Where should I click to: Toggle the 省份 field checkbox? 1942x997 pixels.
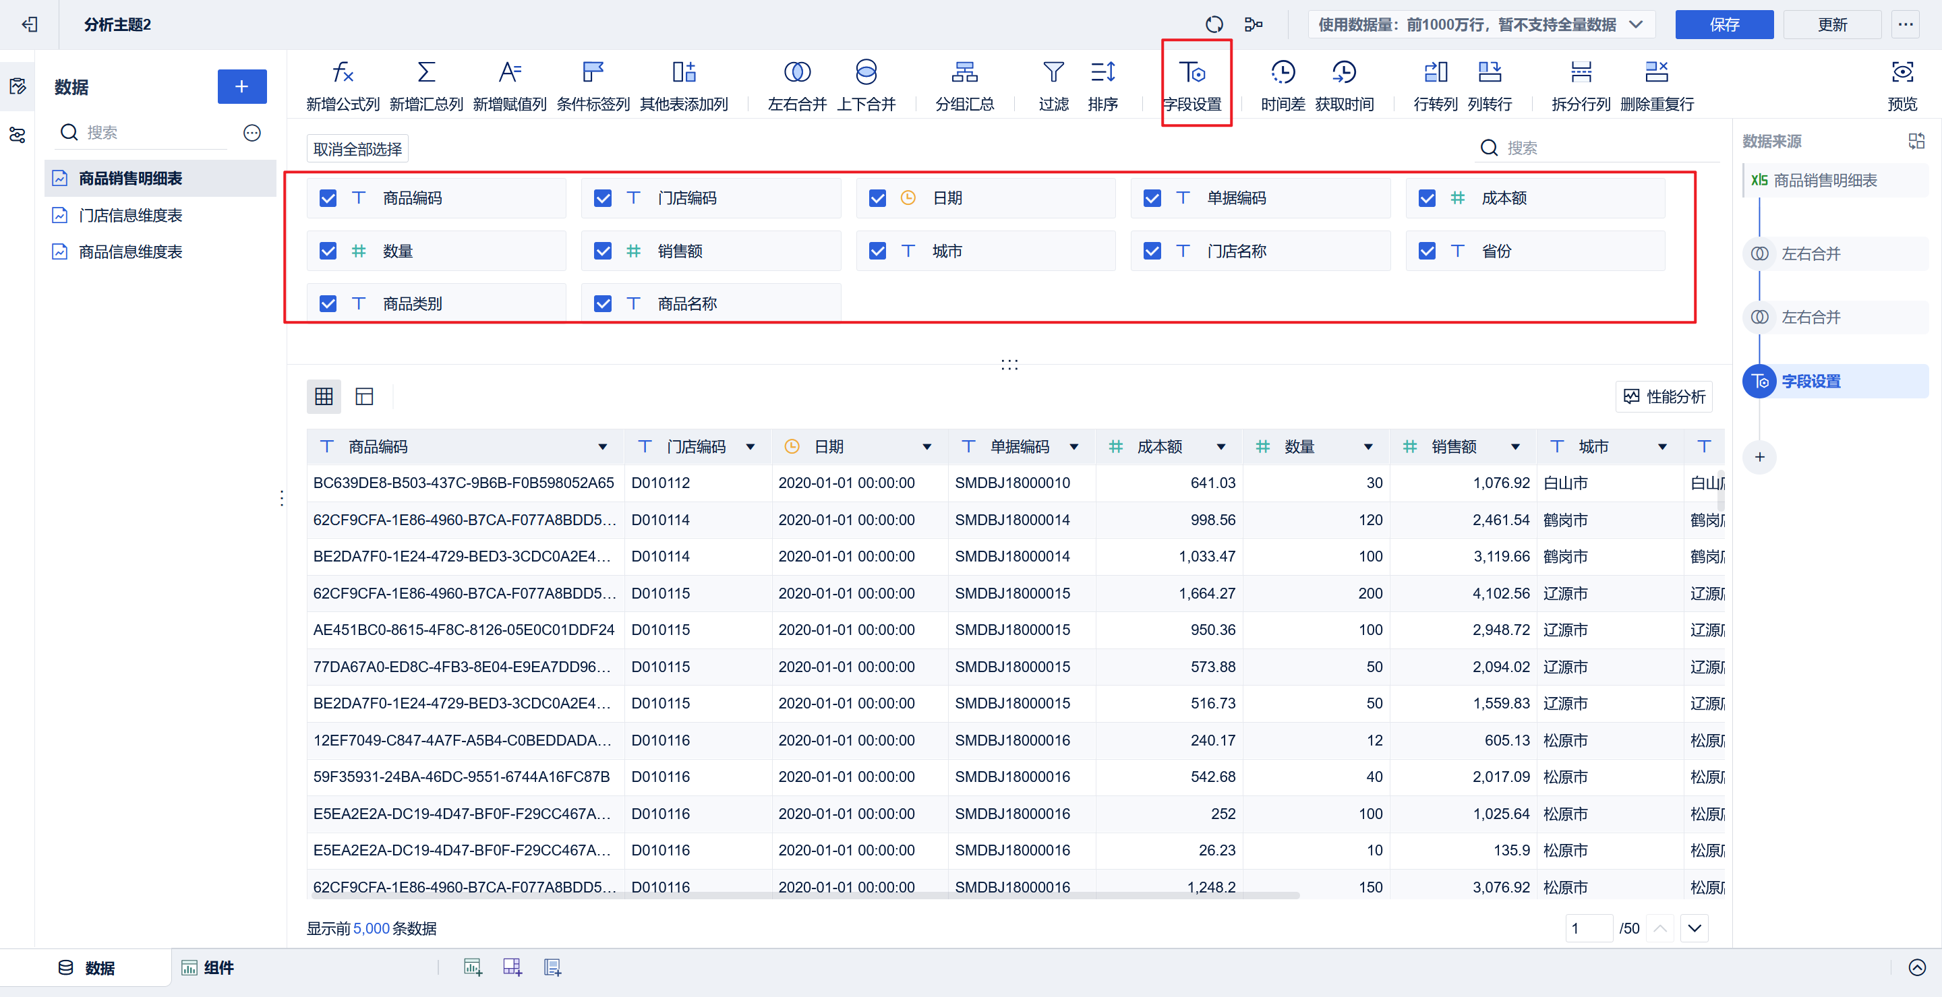pos(1426,251)
